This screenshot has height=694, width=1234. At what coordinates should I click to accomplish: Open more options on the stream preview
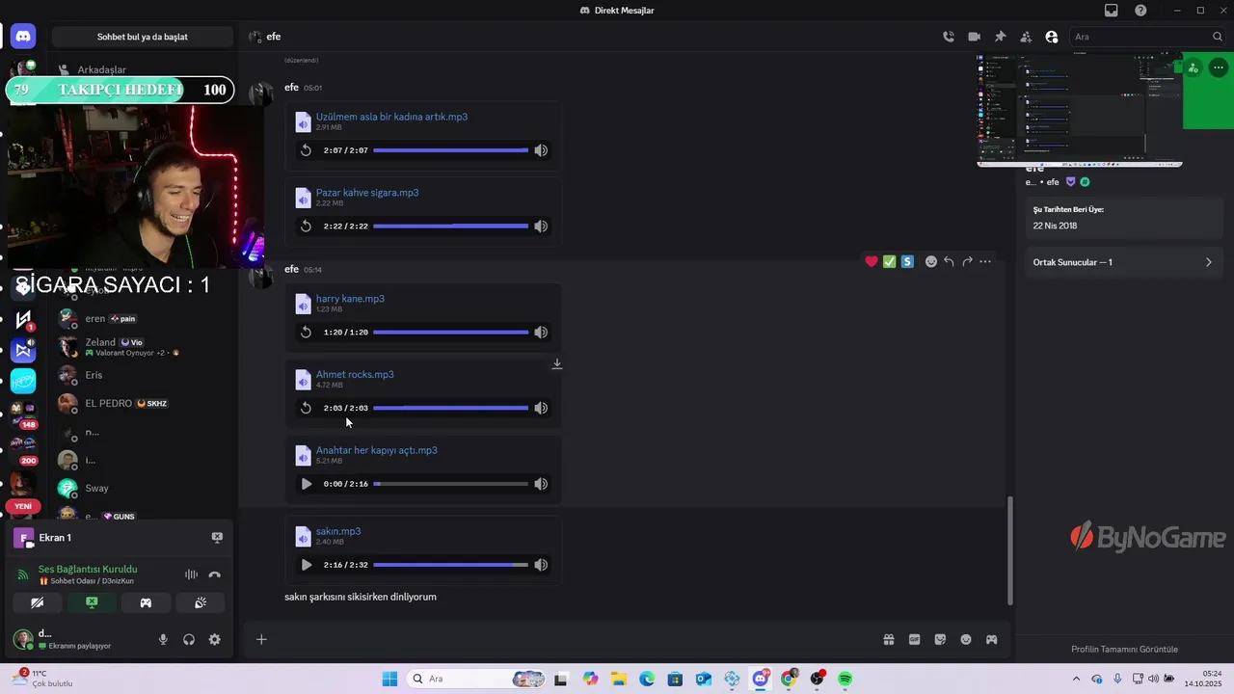pyautogui.click(x=1219, y=67)
